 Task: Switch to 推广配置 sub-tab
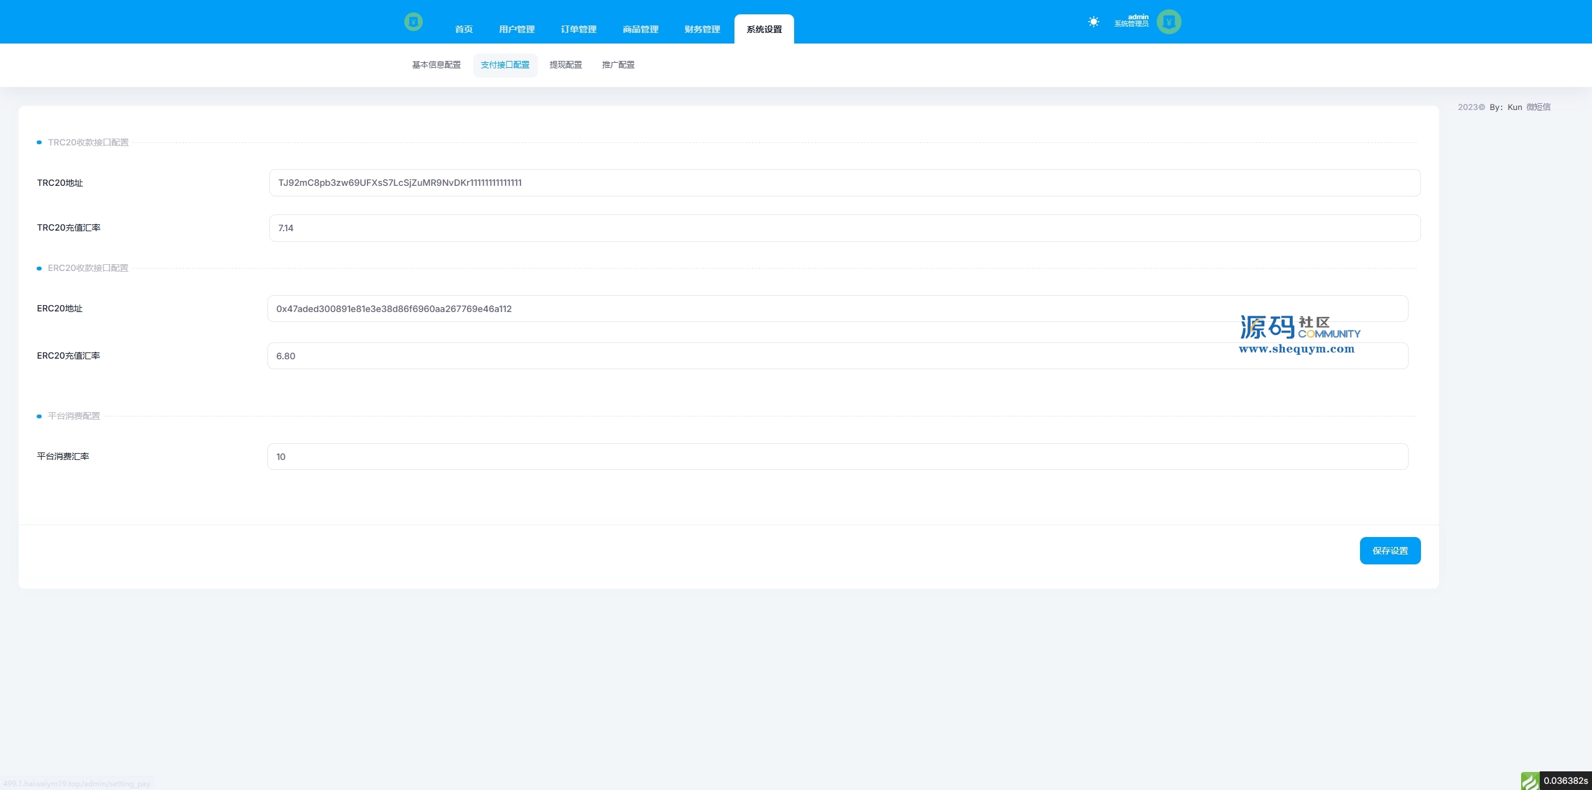tap(618, 65)
